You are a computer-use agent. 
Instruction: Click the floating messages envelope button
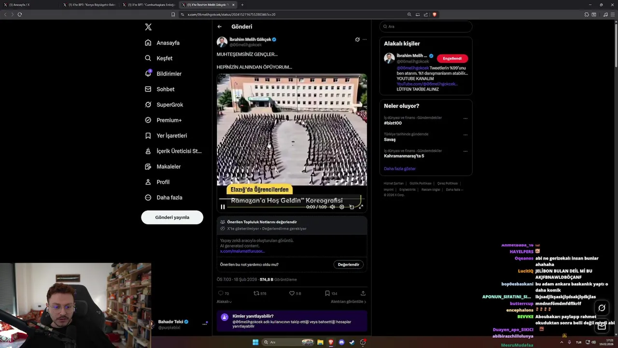602,326
